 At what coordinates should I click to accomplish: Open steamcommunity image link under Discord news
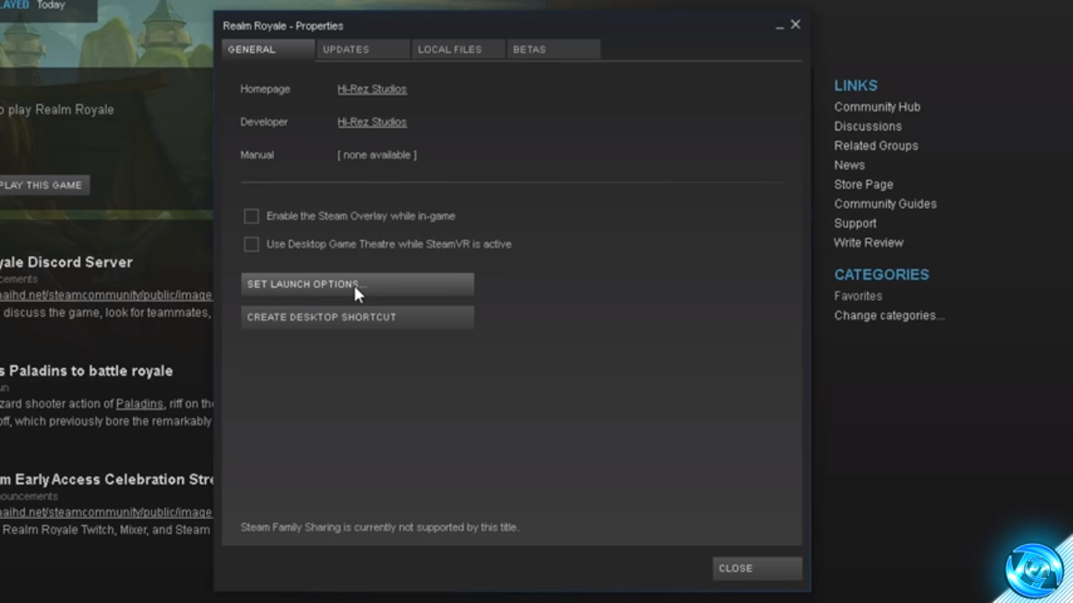point(106,295)
